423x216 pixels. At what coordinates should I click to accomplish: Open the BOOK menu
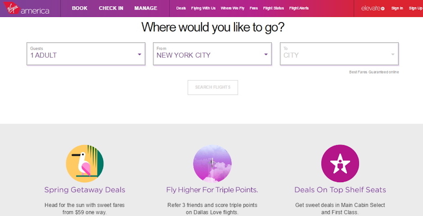(x=80, y=8)
